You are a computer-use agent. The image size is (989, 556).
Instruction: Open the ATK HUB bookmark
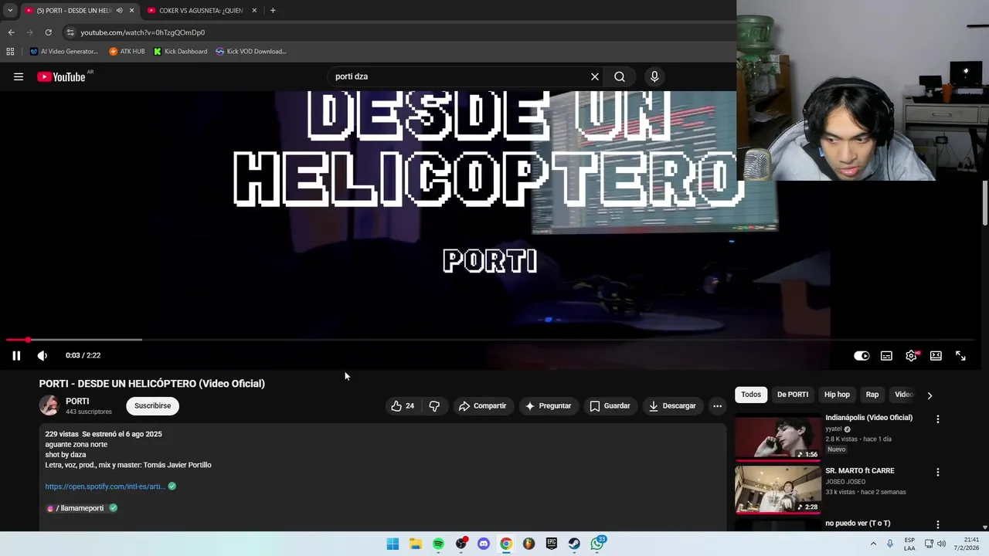coord(127,52)
